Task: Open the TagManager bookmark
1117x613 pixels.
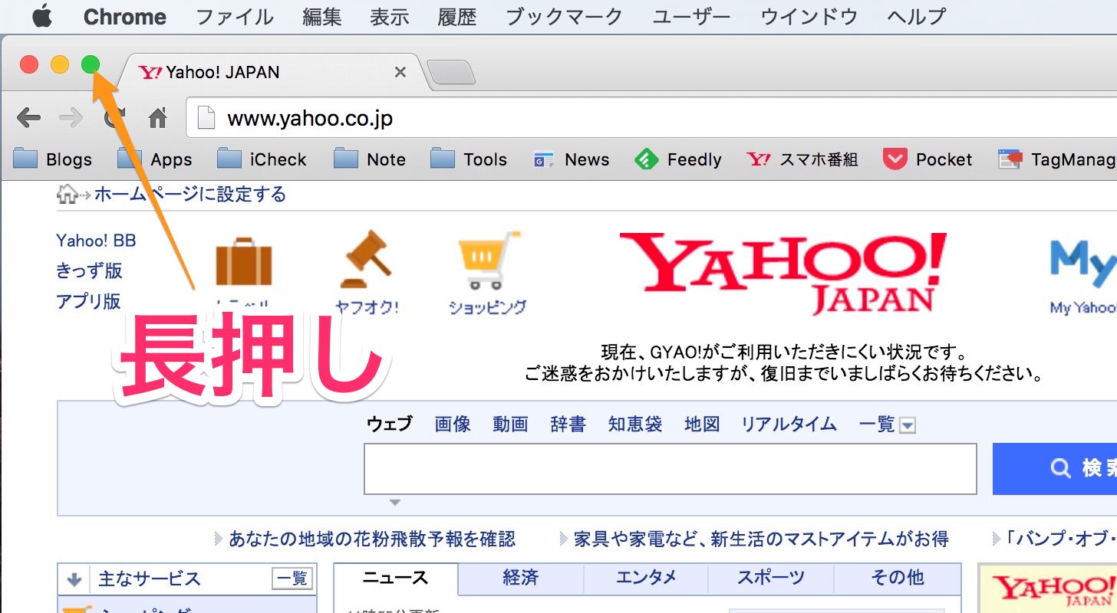Action: tap(1057, 159)
